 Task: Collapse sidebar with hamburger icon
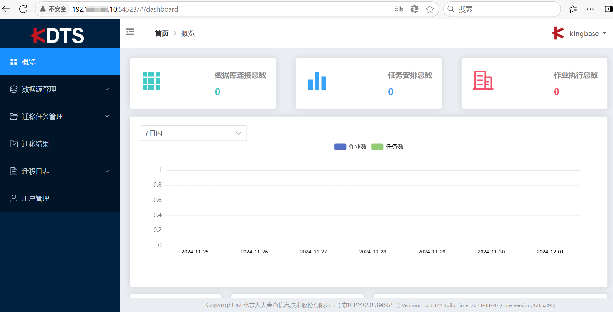(130, 32)
